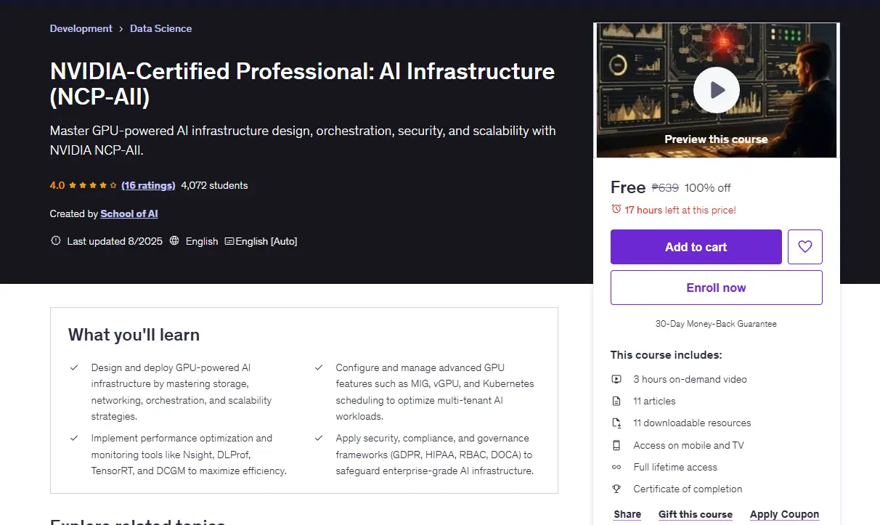Click the 'Preview this course' caption
The width and height of the screenshot is (880, 525).
[x=716, y=139]
